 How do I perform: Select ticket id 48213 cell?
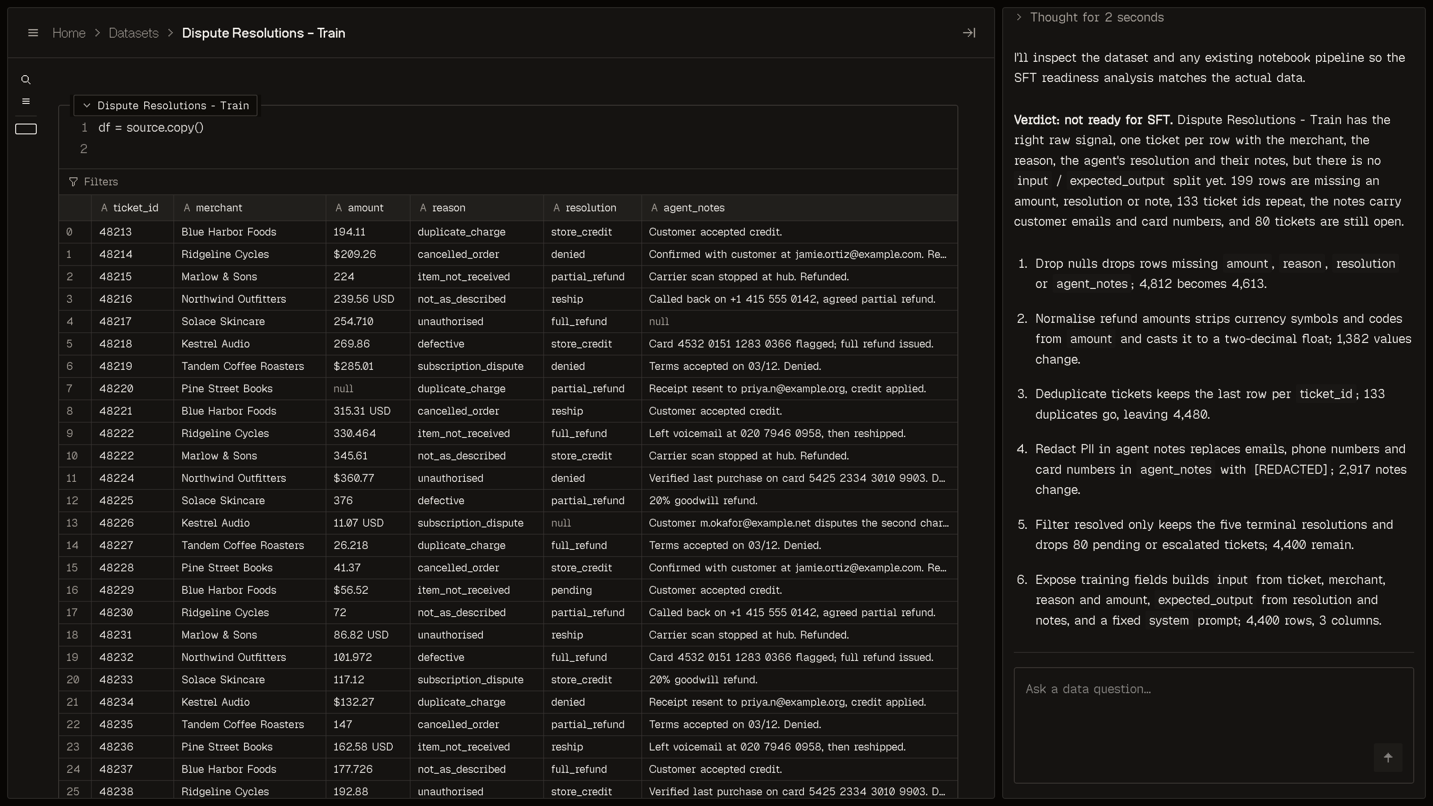133,232
